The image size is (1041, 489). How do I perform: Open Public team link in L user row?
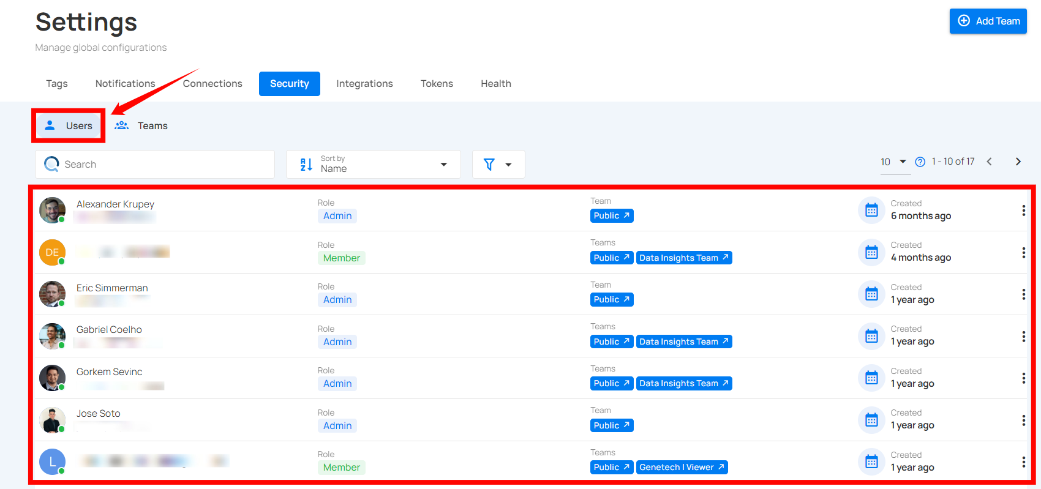[612, 467]
